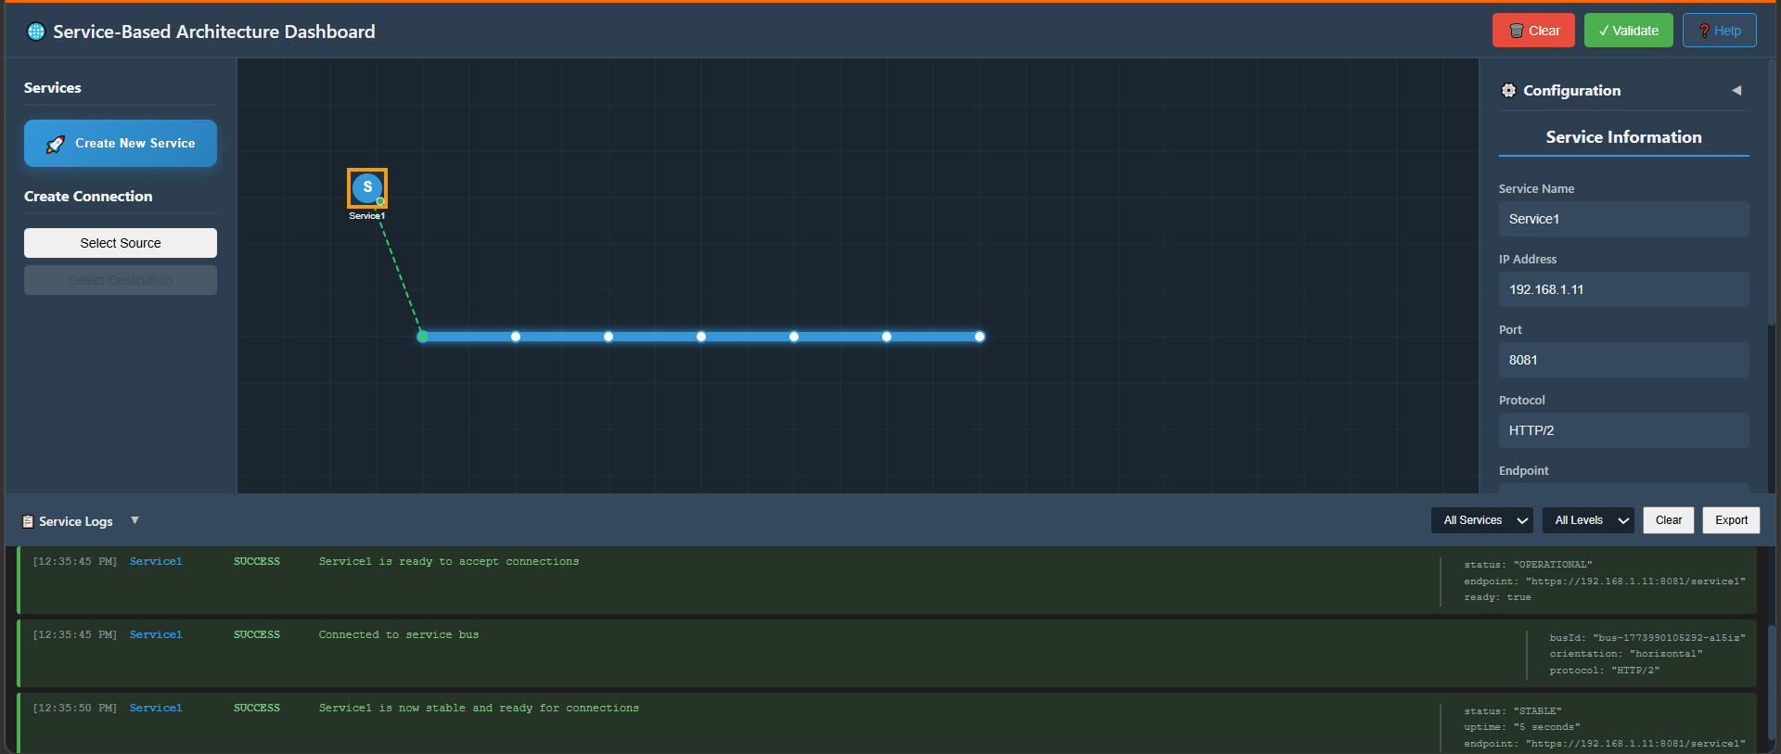This screenshot has width=1781, height=754.
Task: Collapse the Service Logs panel arrow
Action: 135,520
